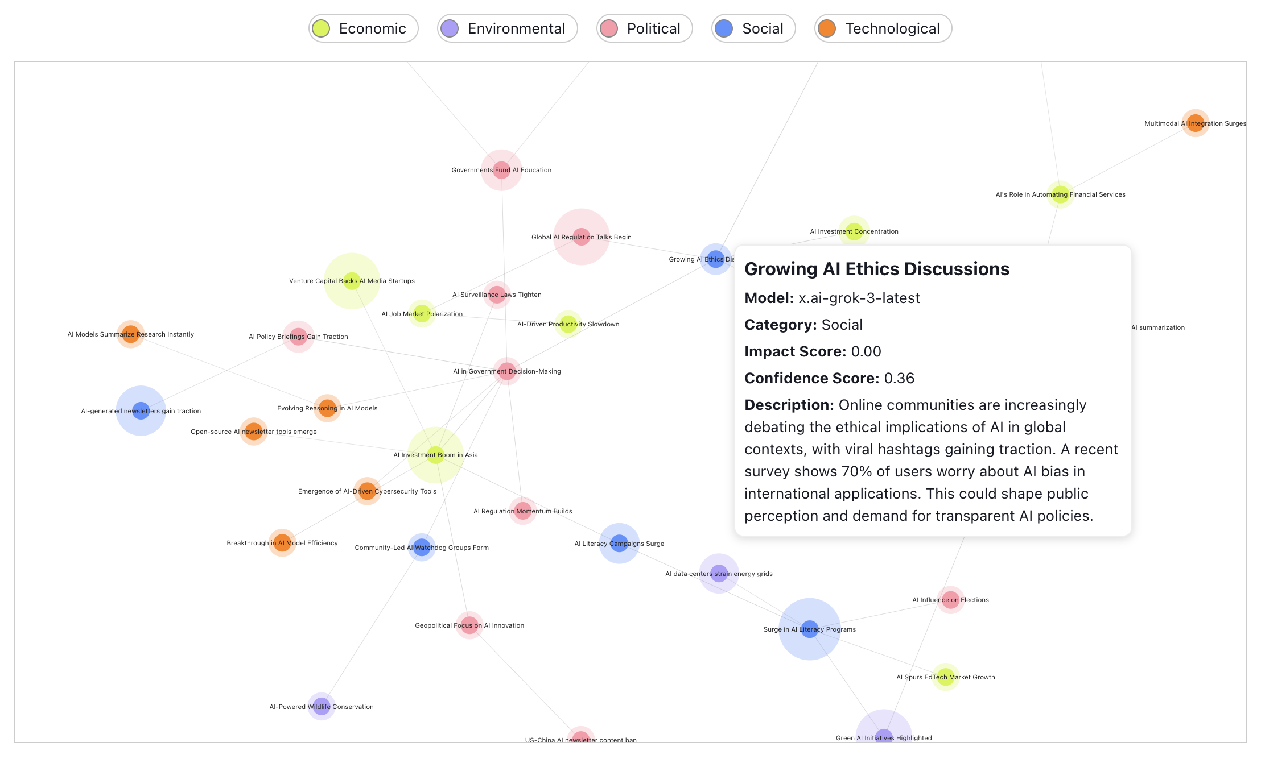This screenshot has height=763, width=1261.
Task: Toggle the Technological category filter
Action: pos(883,28)
